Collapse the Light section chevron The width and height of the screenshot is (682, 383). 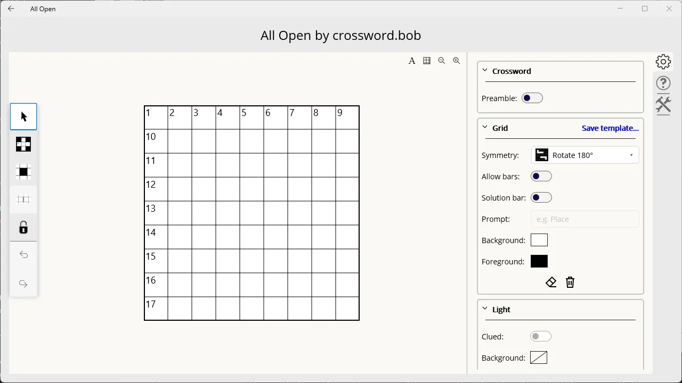pos(485,309)
